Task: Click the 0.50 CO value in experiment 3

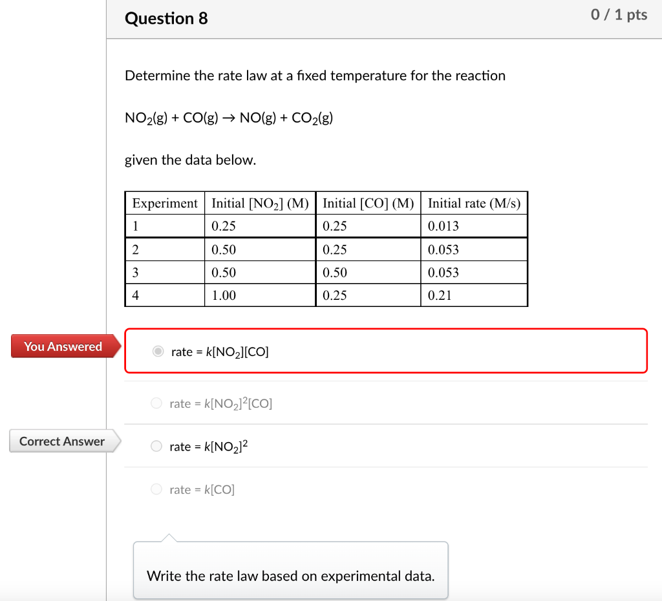Action: coord(368,272)
